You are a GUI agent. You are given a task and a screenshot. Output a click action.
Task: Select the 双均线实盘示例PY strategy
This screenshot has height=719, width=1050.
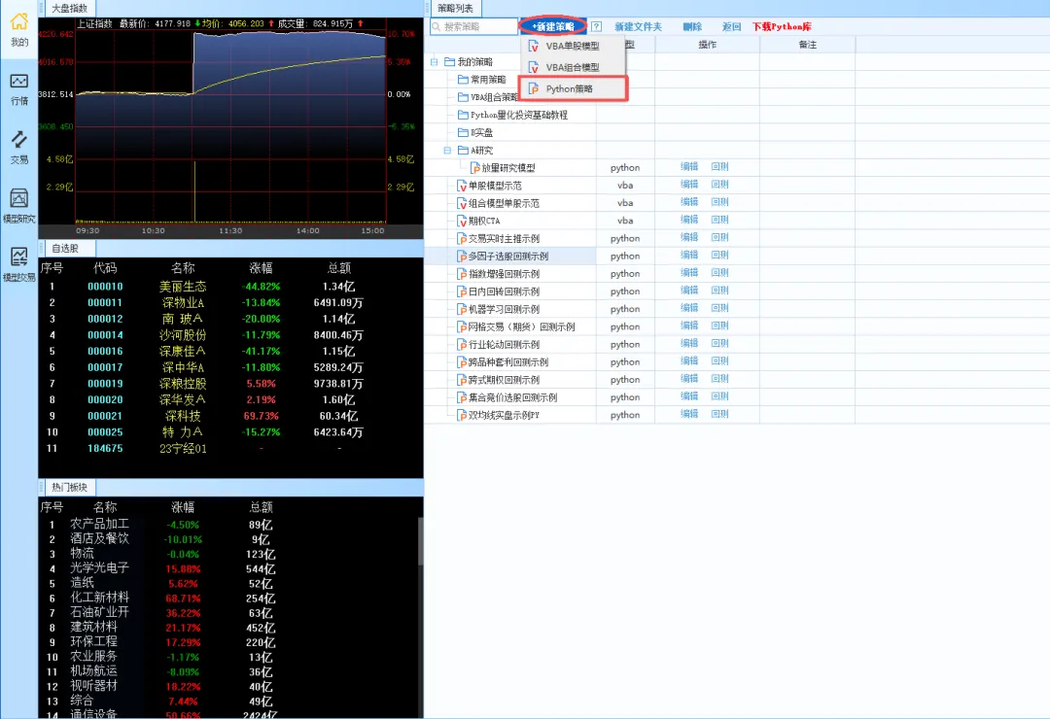pos(504,415)
